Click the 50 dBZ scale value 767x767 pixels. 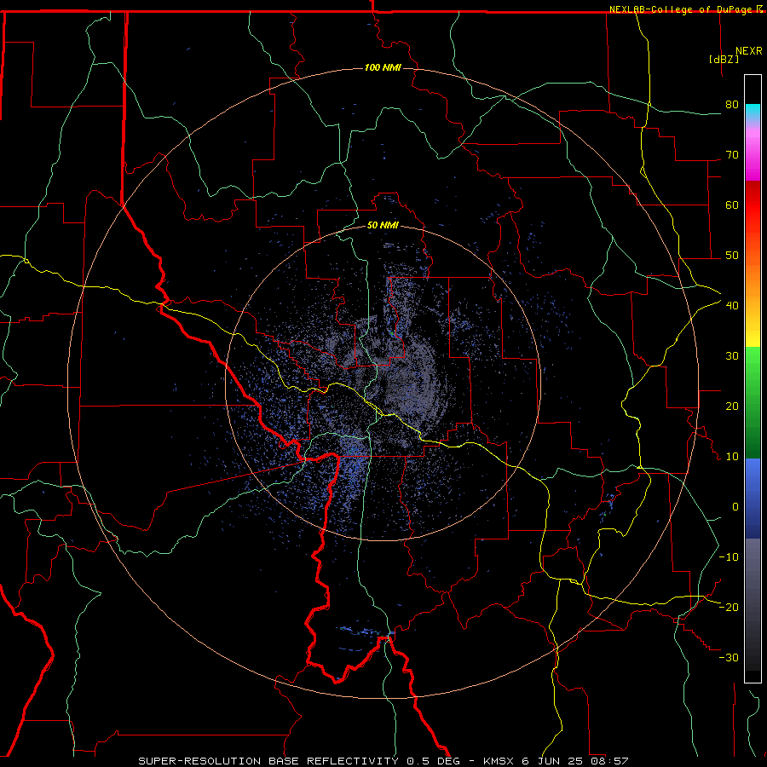(732, 256)
